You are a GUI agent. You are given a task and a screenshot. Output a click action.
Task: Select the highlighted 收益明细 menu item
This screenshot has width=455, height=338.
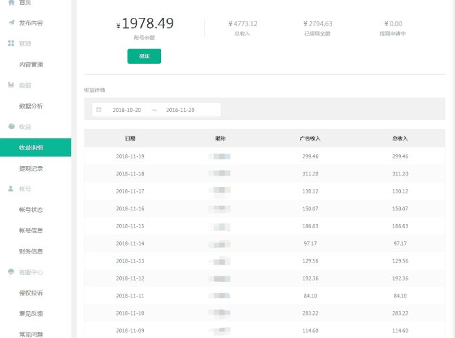pos(31,147)
